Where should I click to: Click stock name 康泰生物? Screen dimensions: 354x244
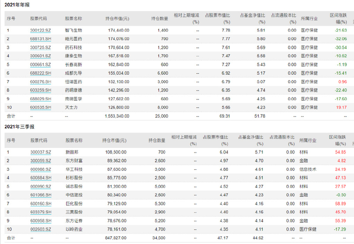coord(73,56)
